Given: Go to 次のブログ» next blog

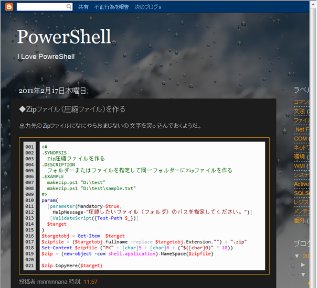Looking at the screenshot, I should pyautogui.click(x=148, y=7).
